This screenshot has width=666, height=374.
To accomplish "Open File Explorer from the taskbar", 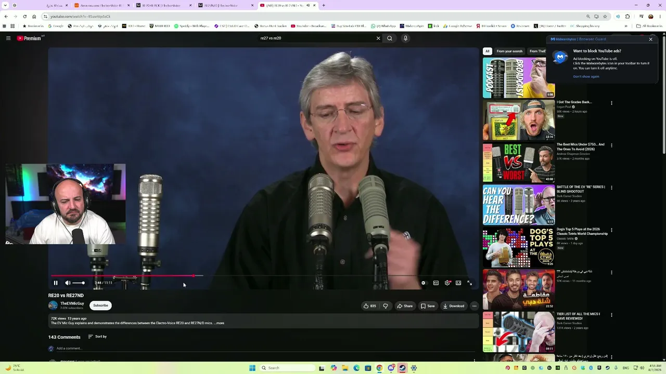I will click(x=345, y=368).
